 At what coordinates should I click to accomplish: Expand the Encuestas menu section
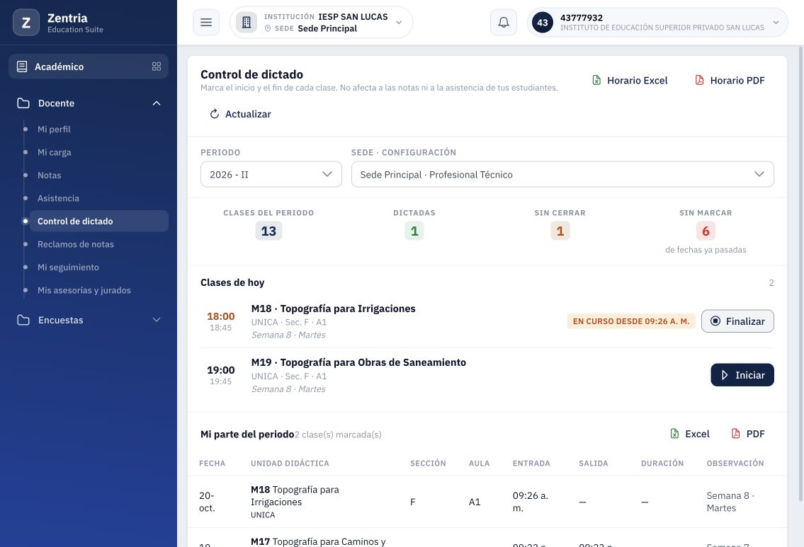point(157,320)
